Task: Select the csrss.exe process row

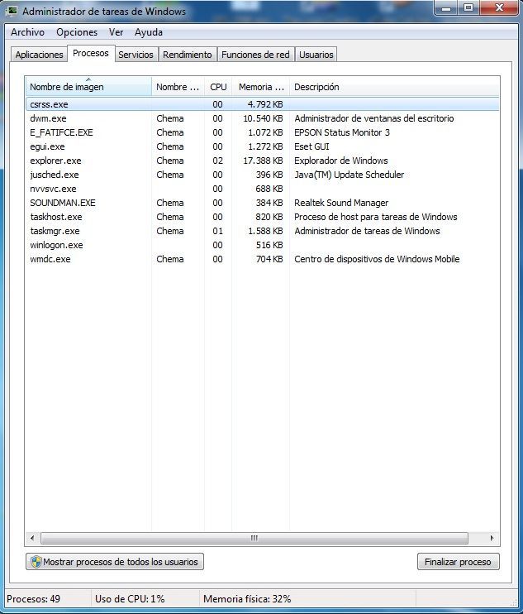Action: (262, 104)
